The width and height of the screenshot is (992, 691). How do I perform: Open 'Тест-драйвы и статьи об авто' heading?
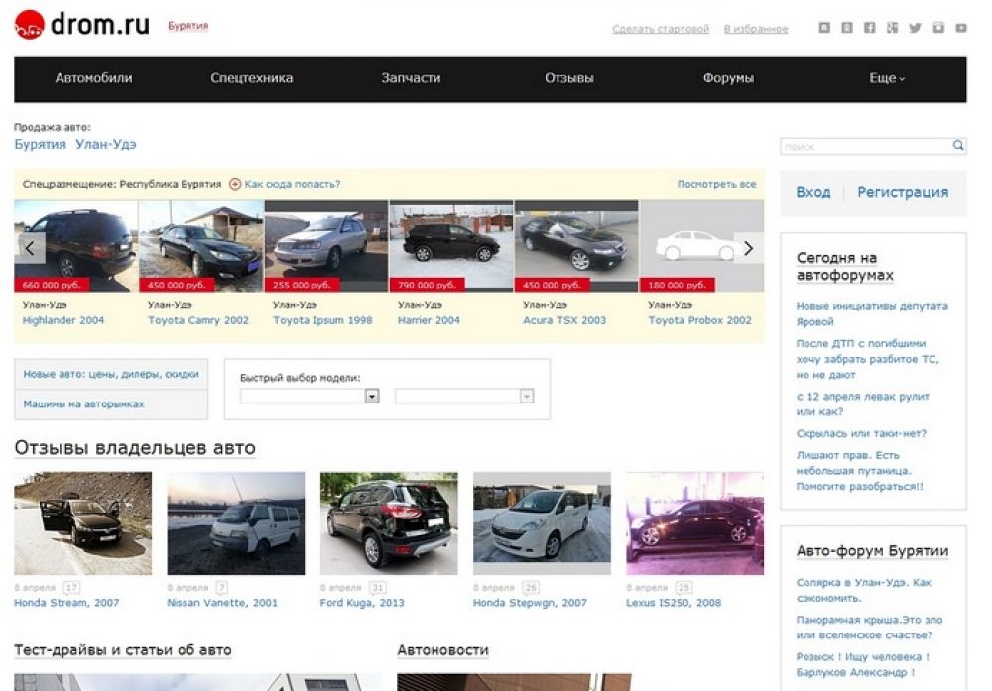click(x=123, y=650)
